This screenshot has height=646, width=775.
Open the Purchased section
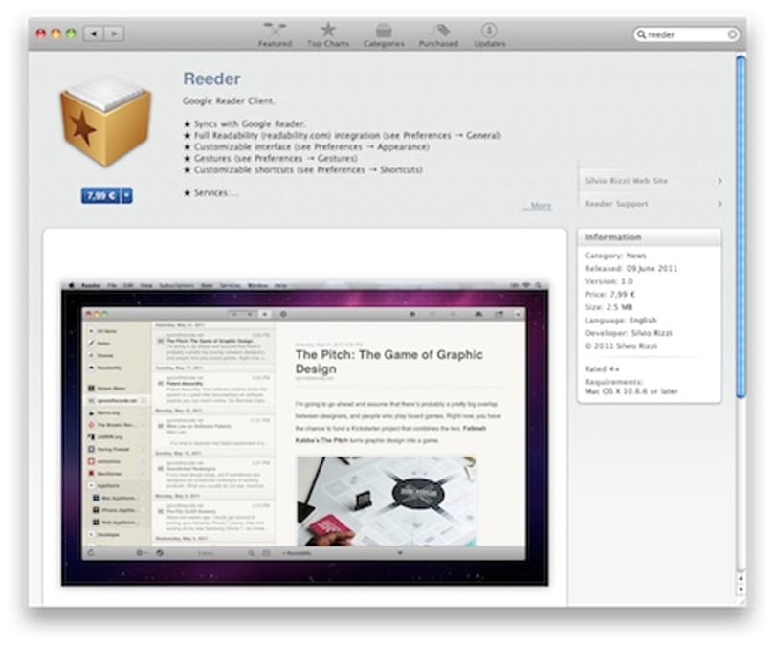438,34
